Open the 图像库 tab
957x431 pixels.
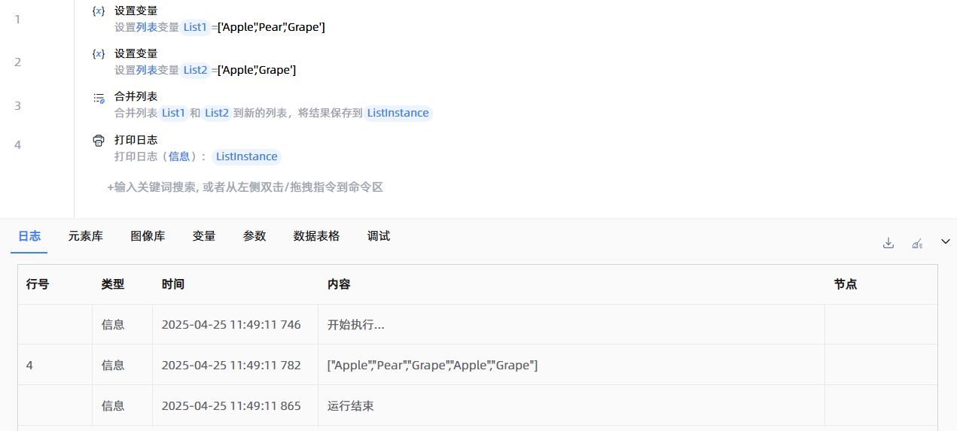tap(148, 236)
